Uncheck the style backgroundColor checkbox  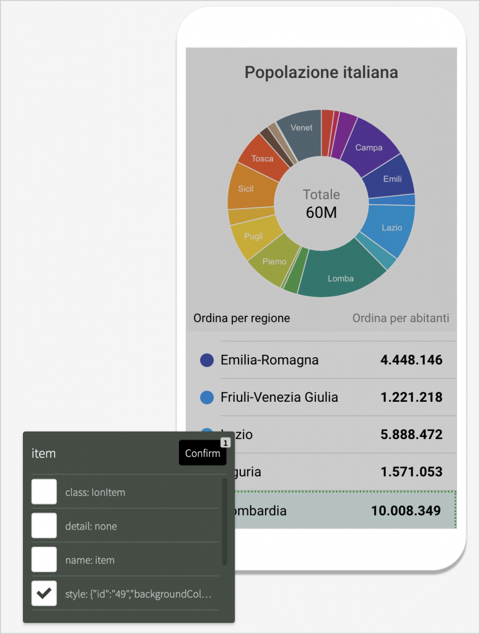pyautogui.click(x=44, y=594)
